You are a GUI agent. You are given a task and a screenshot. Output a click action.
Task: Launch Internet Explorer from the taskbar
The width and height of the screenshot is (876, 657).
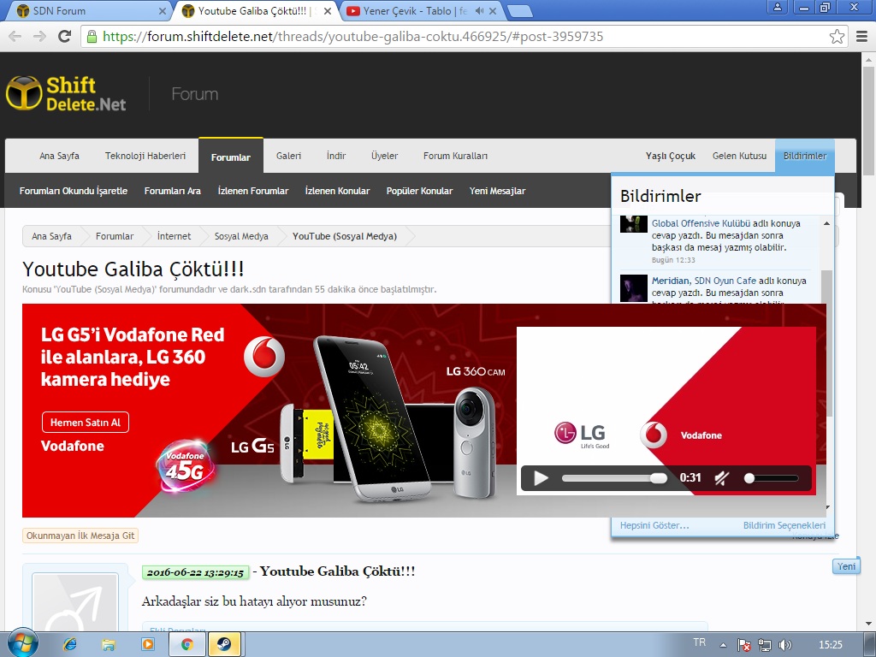tap(70, 644)
